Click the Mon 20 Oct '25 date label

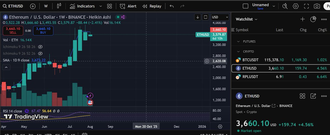(146, 126)
